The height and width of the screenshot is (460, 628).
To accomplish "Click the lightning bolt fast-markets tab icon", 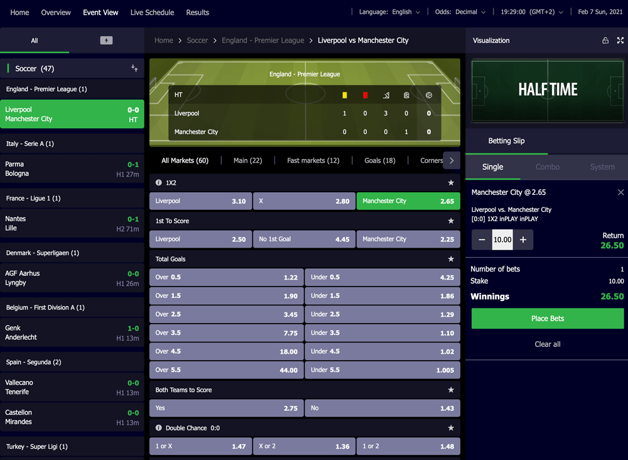I will coord(106,40).
